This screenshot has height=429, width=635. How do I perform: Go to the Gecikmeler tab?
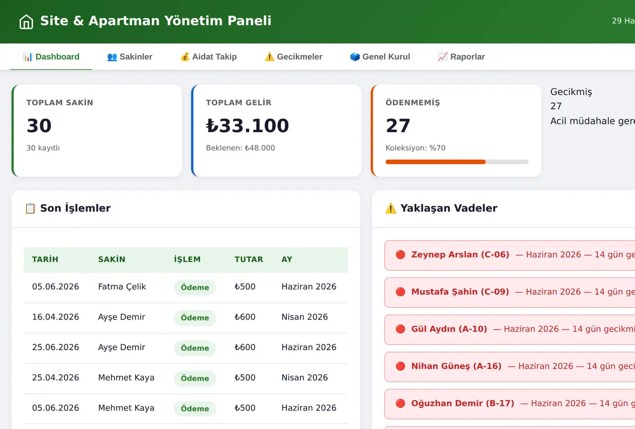tap(293, 57)
